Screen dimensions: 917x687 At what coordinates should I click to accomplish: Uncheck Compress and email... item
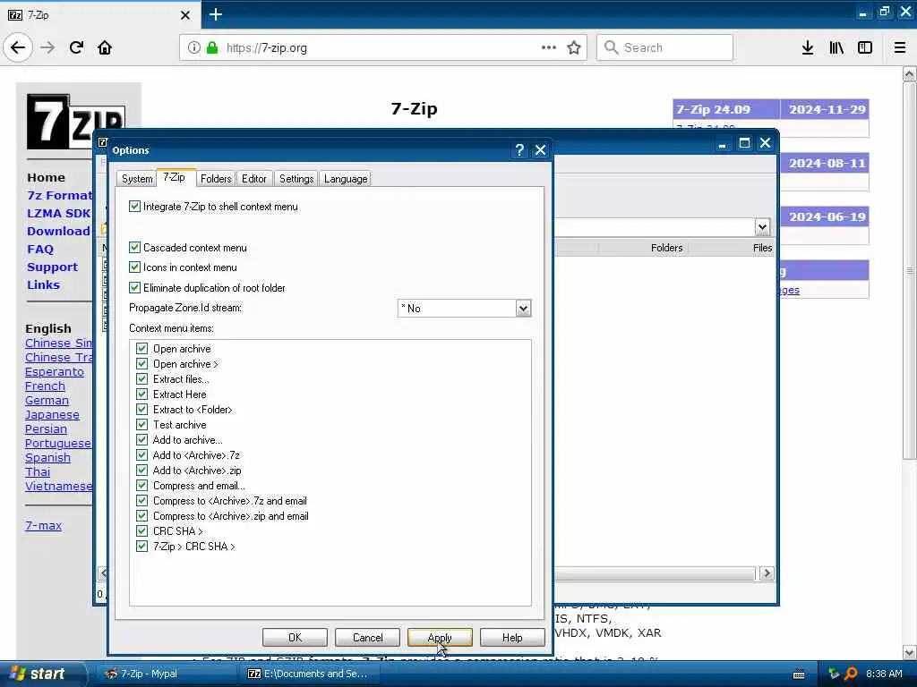pyautogui.click(x=141, y=486)
